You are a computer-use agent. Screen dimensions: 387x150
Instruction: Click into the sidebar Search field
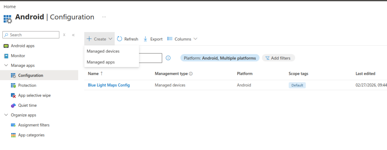point(31,35)
